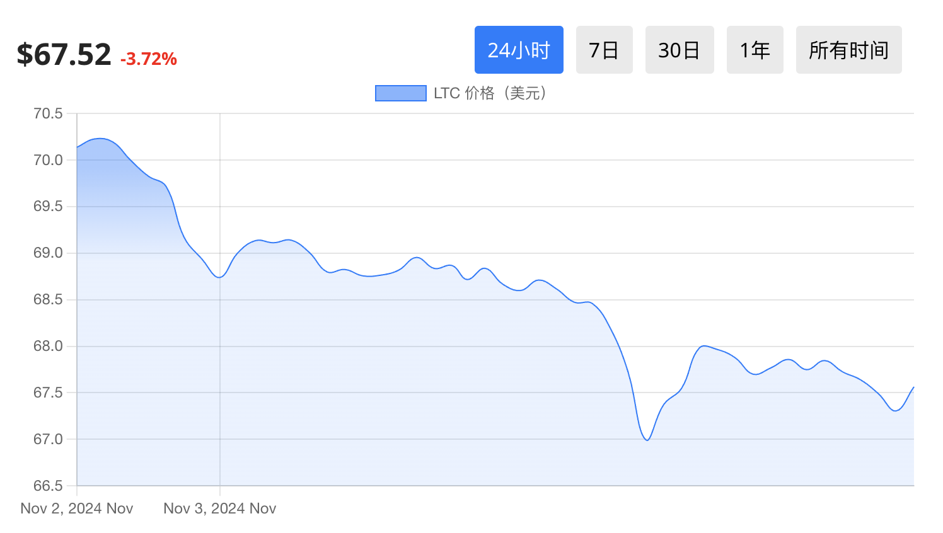
Task: Click the final point of the price line
Action: point(913,387)
